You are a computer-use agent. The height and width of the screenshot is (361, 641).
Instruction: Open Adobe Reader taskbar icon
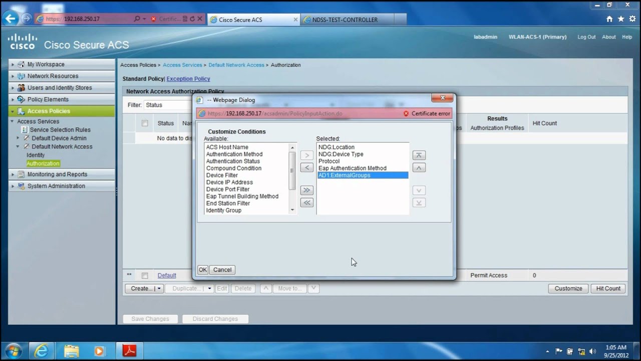(x=129, y=350)
